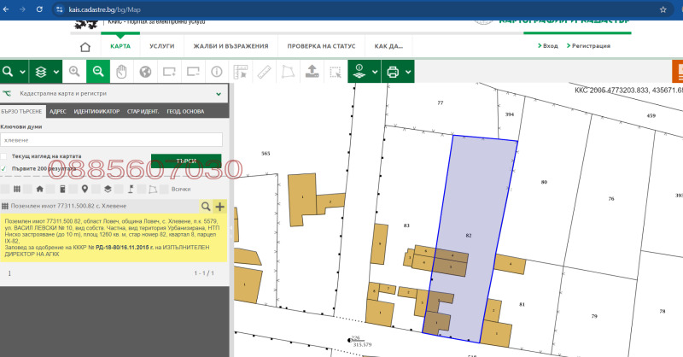Click the home icon in site navigation

pyautogui.click(x=85, y=47)
